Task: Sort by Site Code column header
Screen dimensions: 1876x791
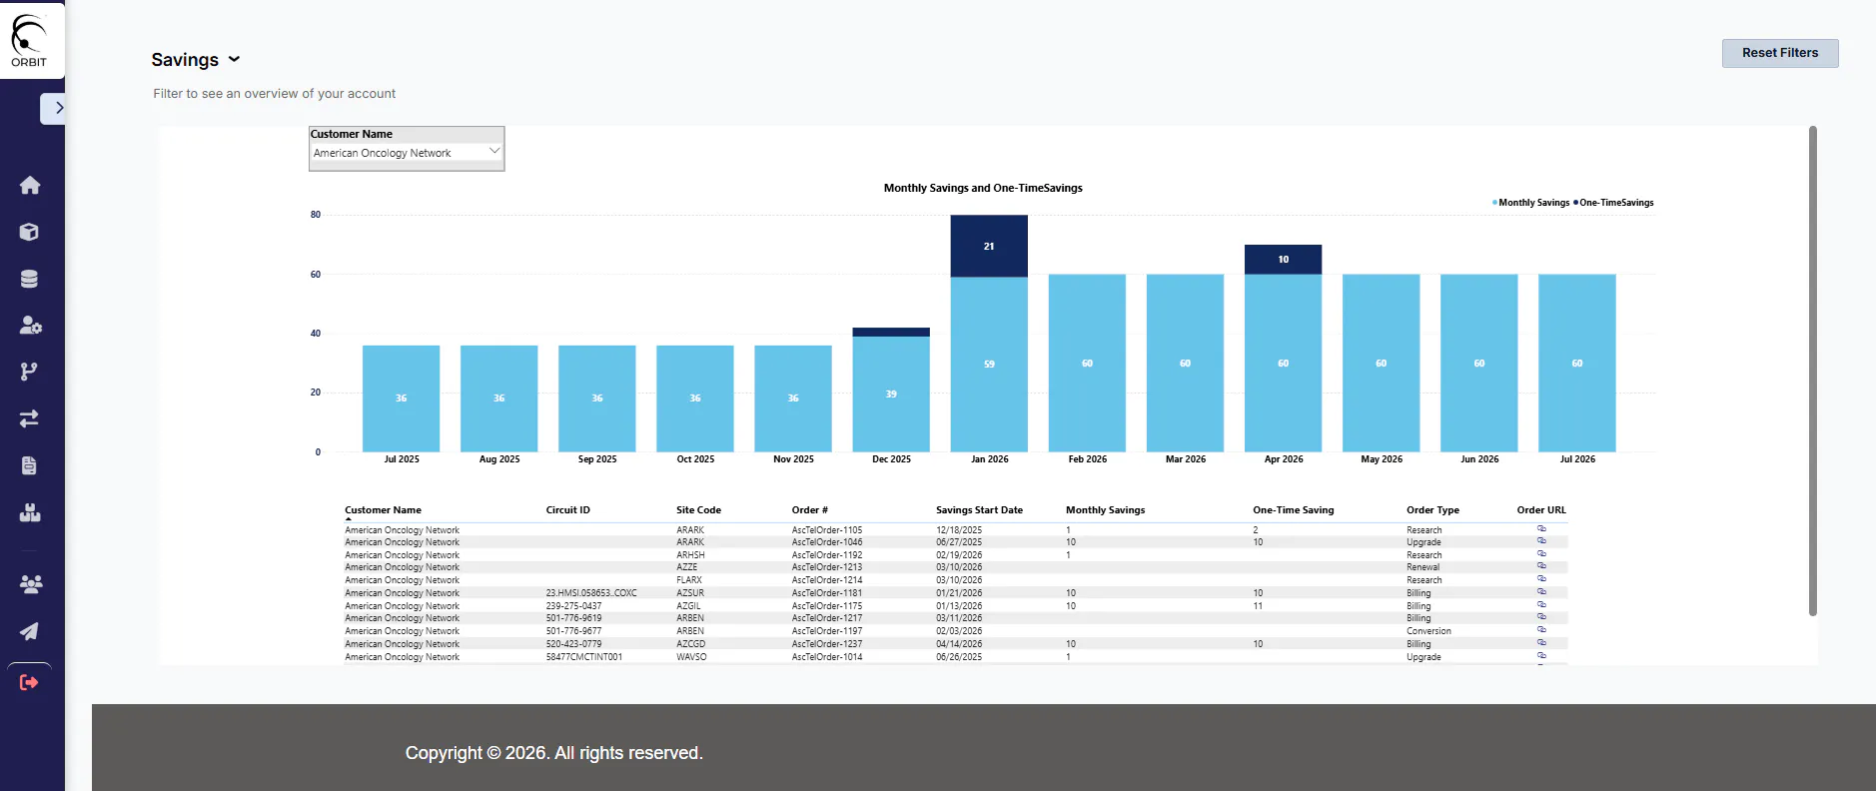Action: (698, 510)
